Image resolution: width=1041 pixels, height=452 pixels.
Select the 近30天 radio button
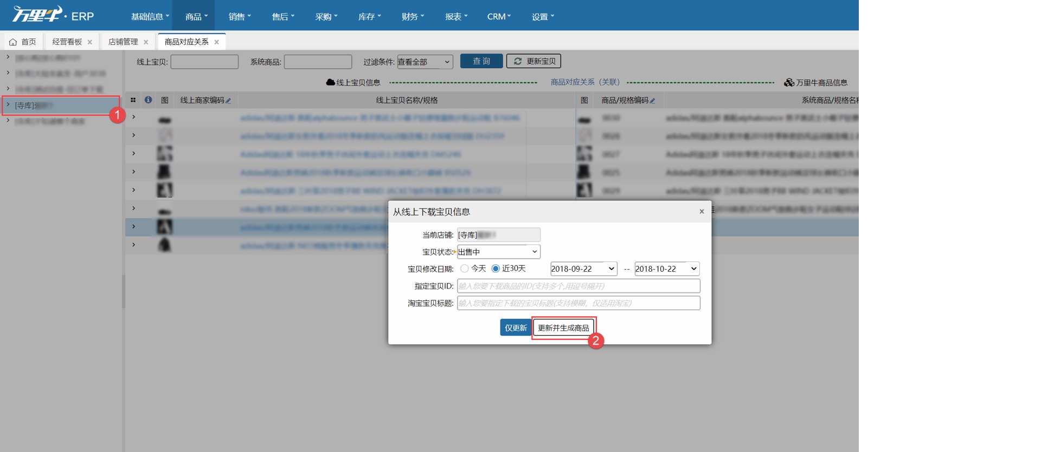coord(496,268)
